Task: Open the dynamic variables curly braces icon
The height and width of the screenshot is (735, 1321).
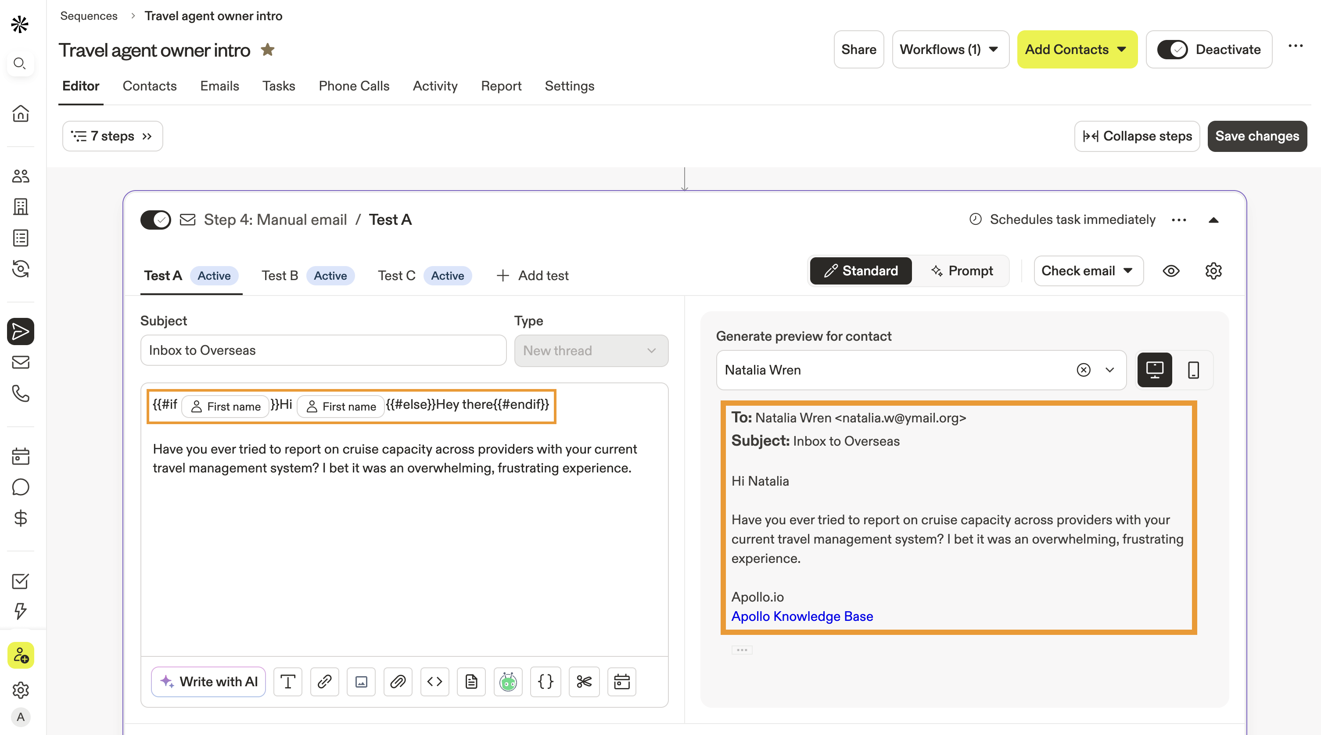Action: click(545, 682)
